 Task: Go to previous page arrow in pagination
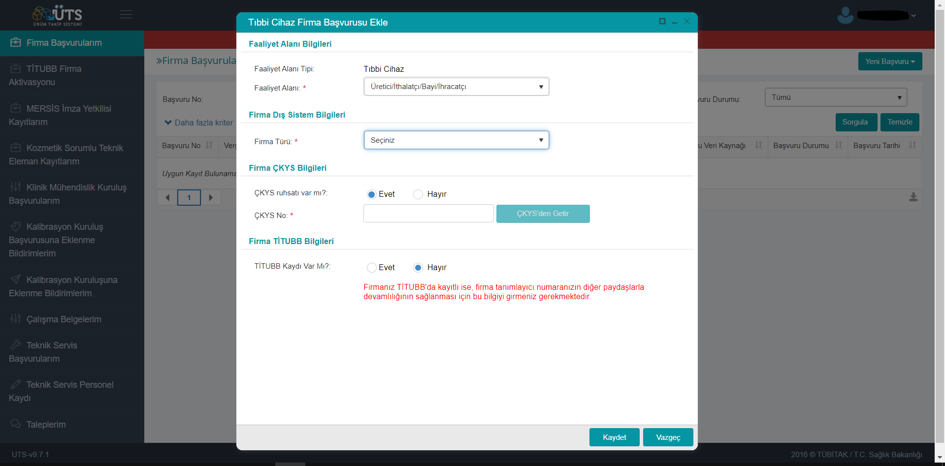167,197
